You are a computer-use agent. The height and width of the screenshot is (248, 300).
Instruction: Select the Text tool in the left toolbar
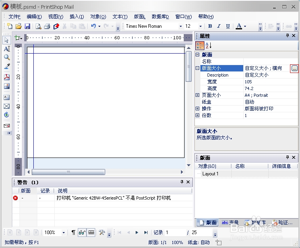6,49
